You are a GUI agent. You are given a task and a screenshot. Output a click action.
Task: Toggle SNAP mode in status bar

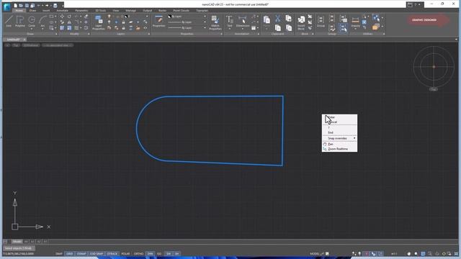(59, 254)
